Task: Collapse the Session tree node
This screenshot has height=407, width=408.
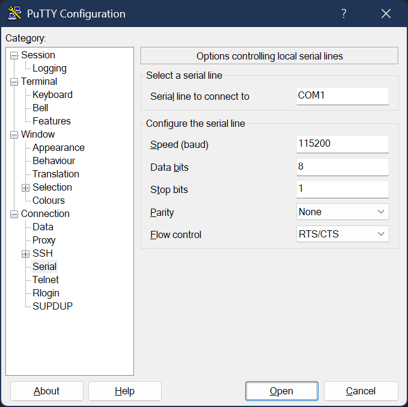Action: 14,55
